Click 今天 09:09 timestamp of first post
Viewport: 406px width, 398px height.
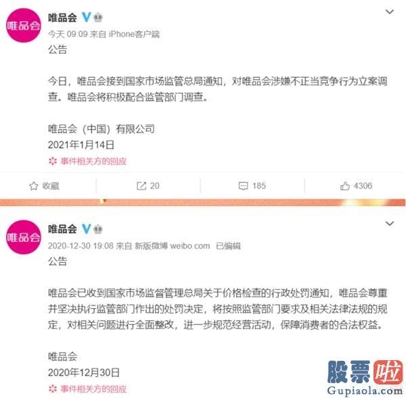68,34
